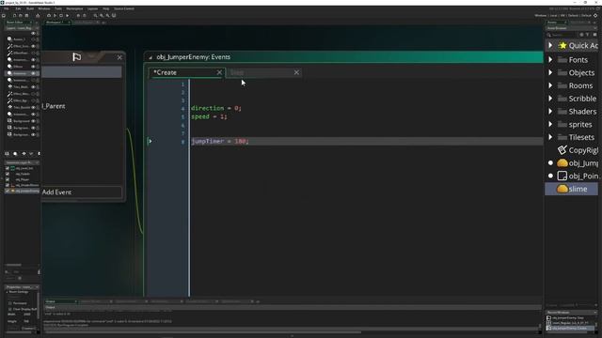Click the Save project toolbar icon
This screenshot has width=602, height=338.
click(26, 15)
